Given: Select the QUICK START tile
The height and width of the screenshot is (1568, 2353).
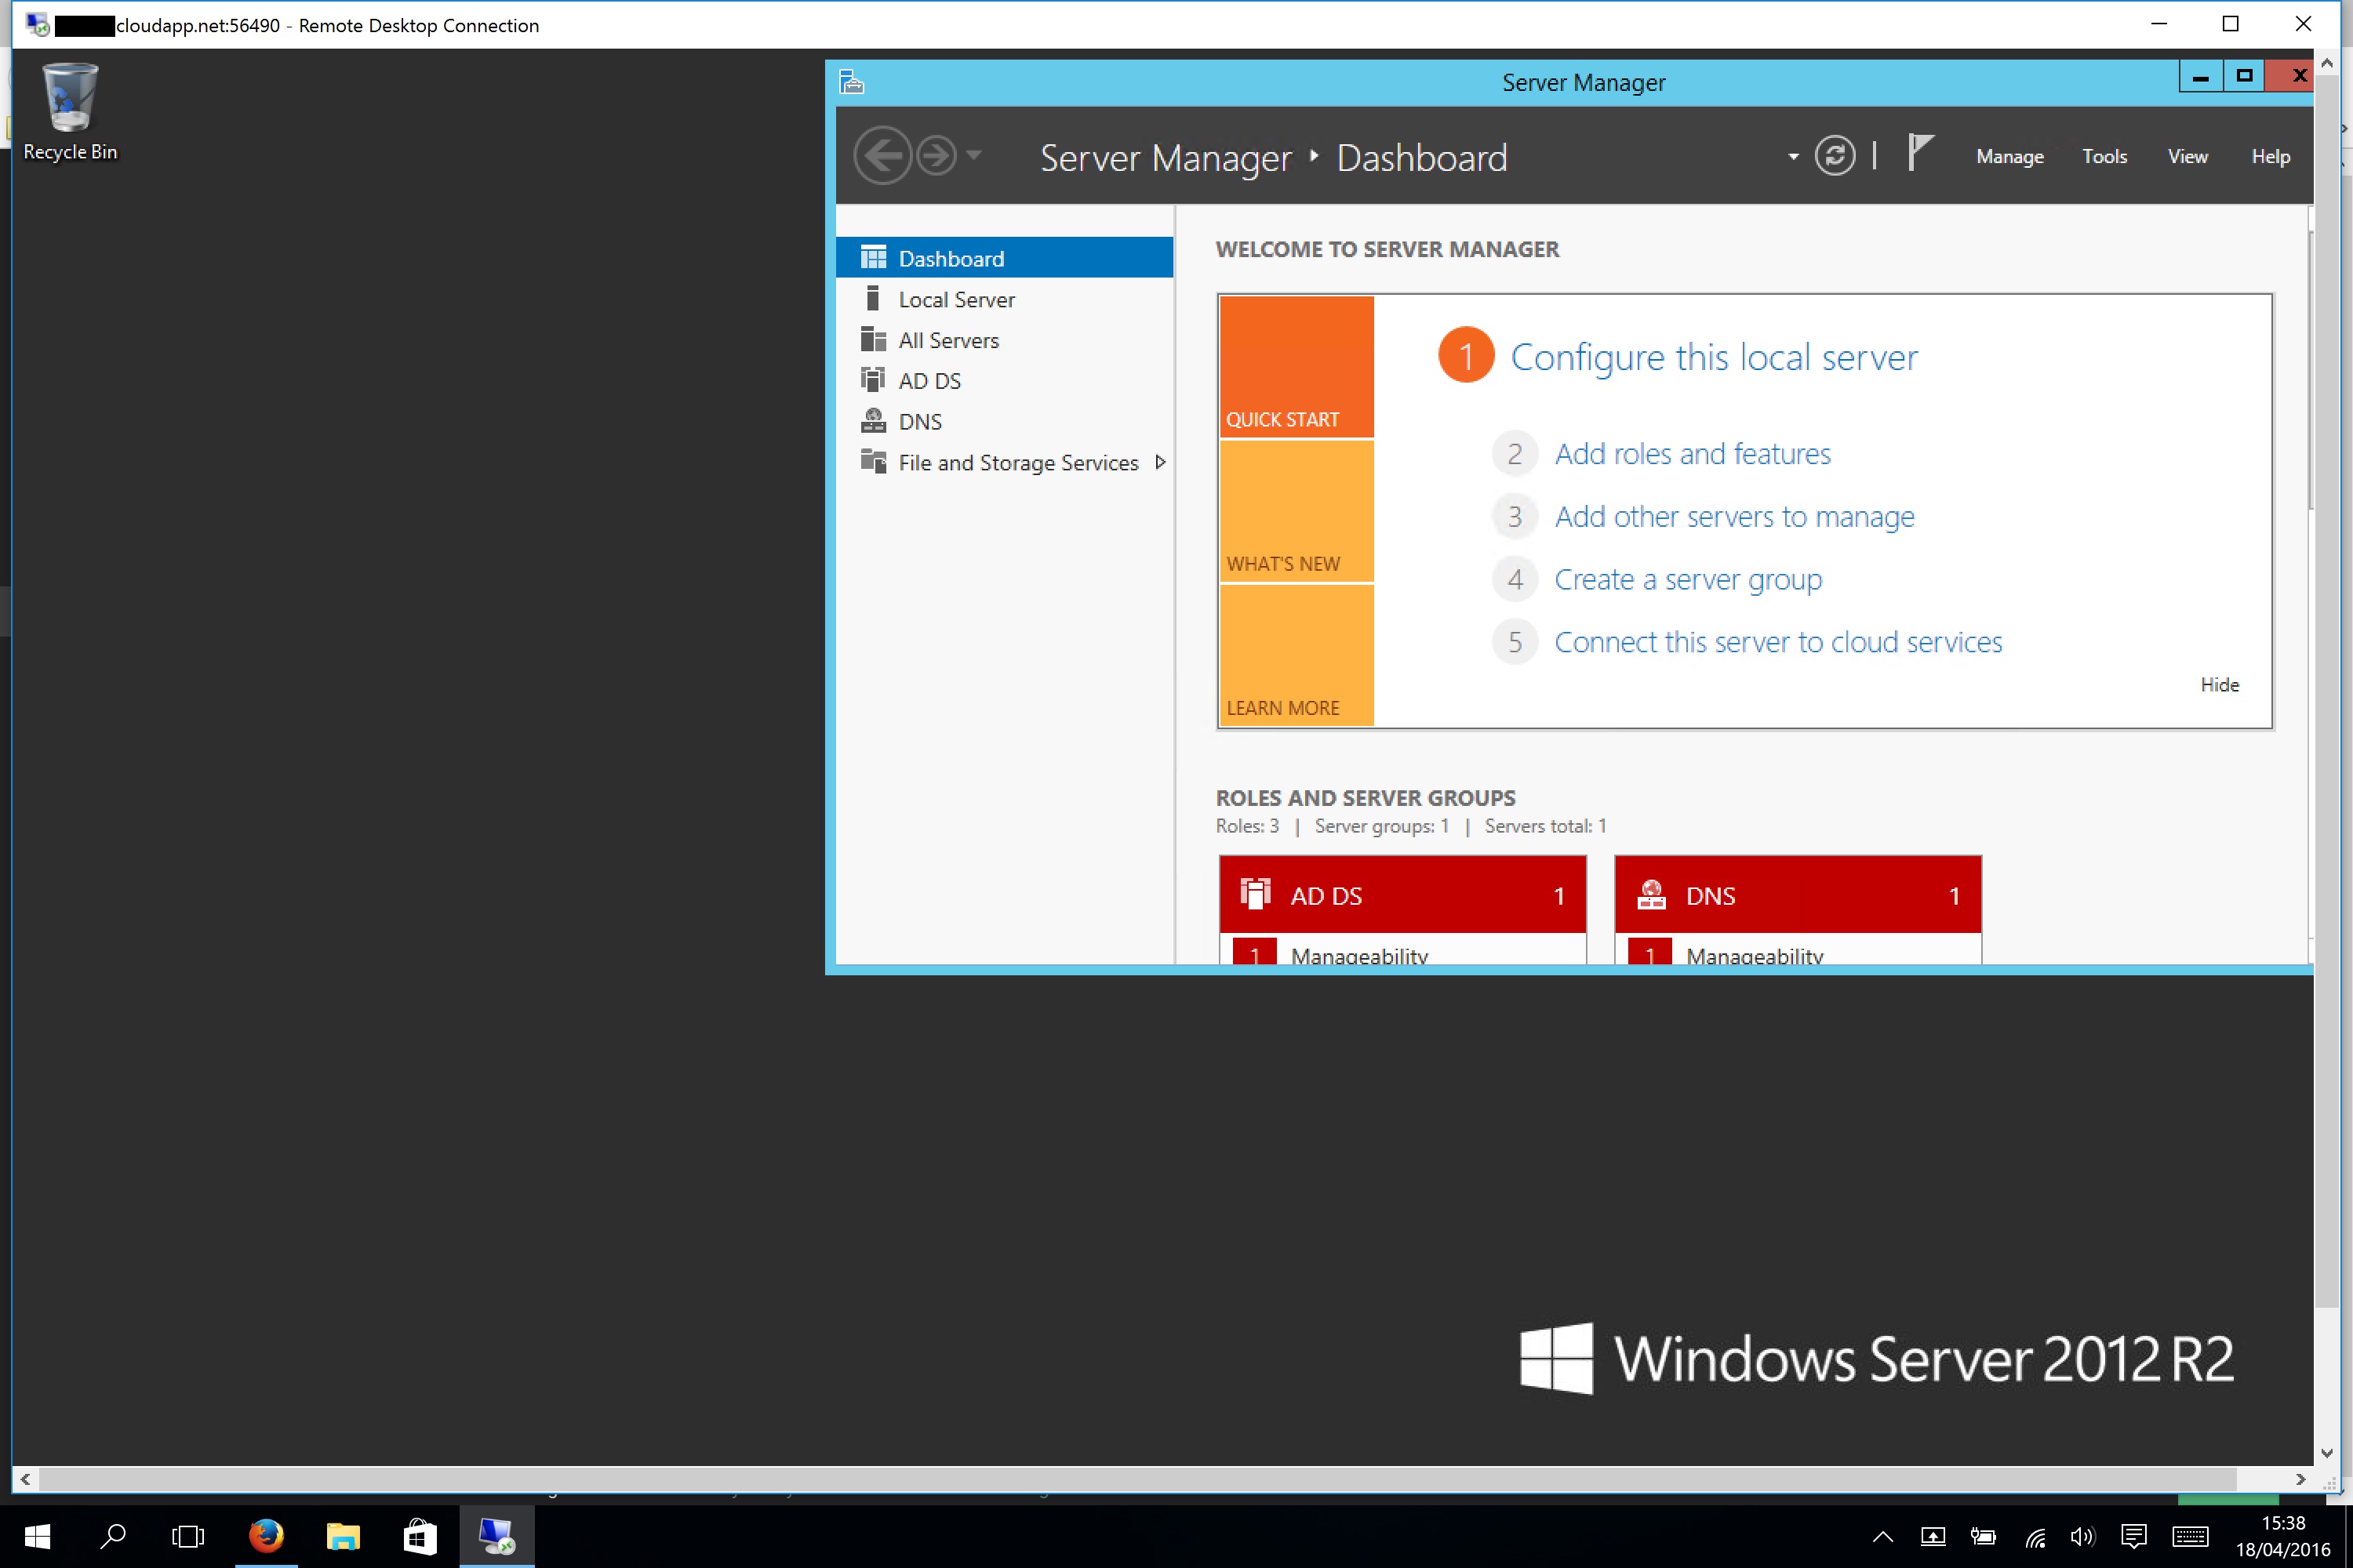Looking at the screenshot, I should 1297,366.
